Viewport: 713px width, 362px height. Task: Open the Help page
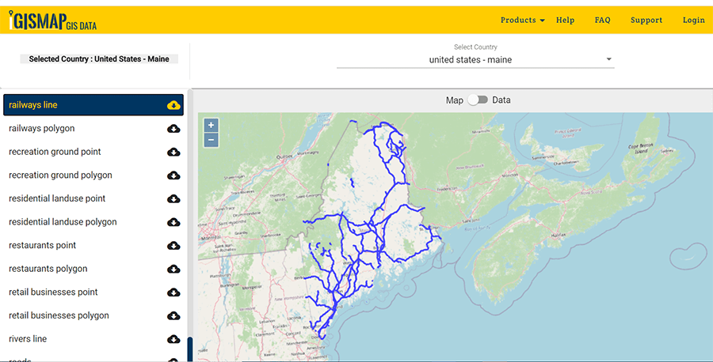(565, 20)
